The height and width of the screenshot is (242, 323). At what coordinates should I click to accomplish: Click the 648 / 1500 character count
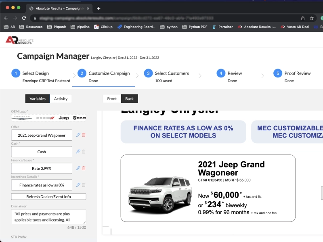77,227
